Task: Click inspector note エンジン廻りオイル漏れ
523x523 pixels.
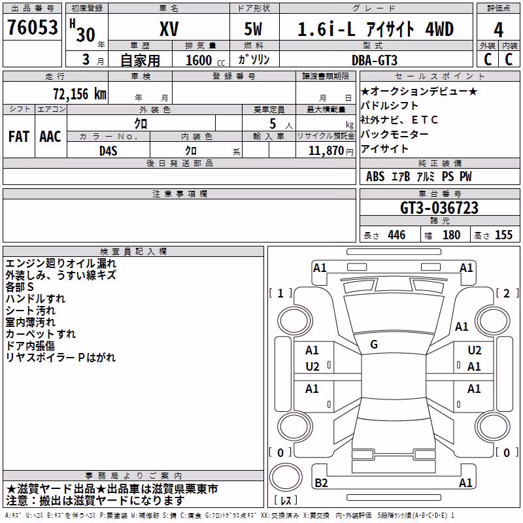Action: tap(61, 263)
